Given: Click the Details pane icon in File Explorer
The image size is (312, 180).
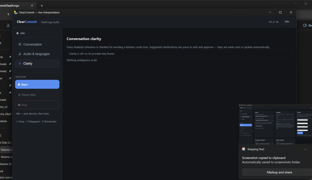Looking at the screenshot, I should coord(305,25).
